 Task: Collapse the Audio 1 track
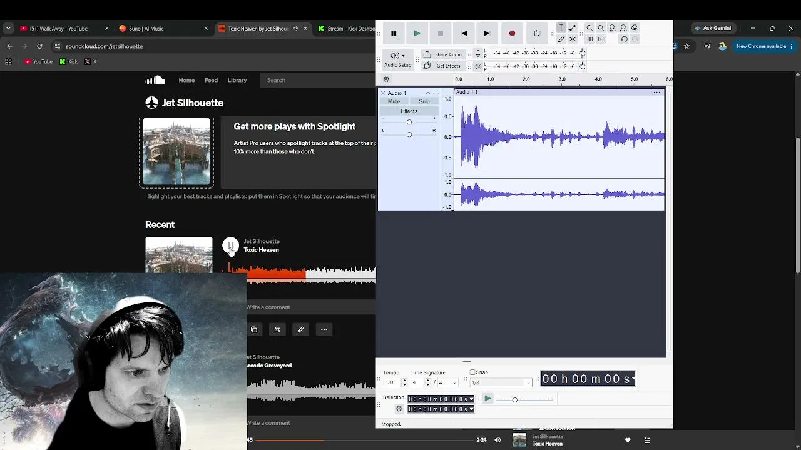(428, 93)
